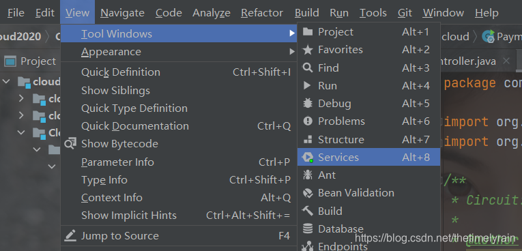The image size is (522, 251).
Task: Open the Problems tool window icon
Action: [x=308, y=121]
